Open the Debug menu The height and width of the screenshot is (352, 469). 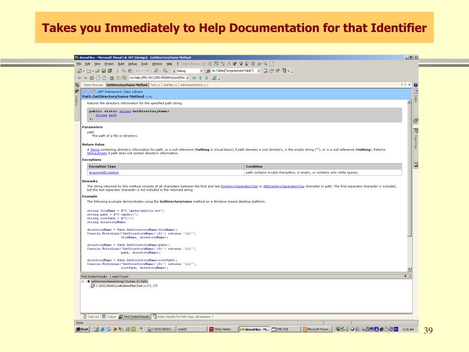click(x=132, y=64)
